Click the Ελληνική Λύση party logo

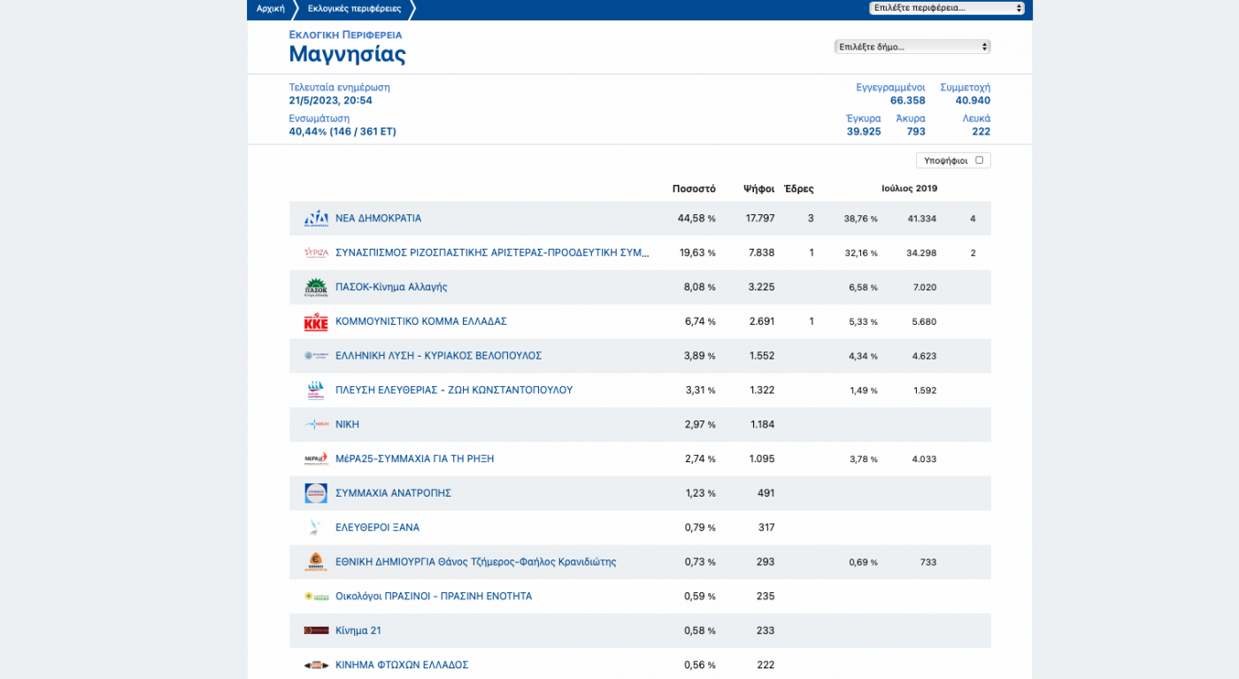click(x=316, y=356)
